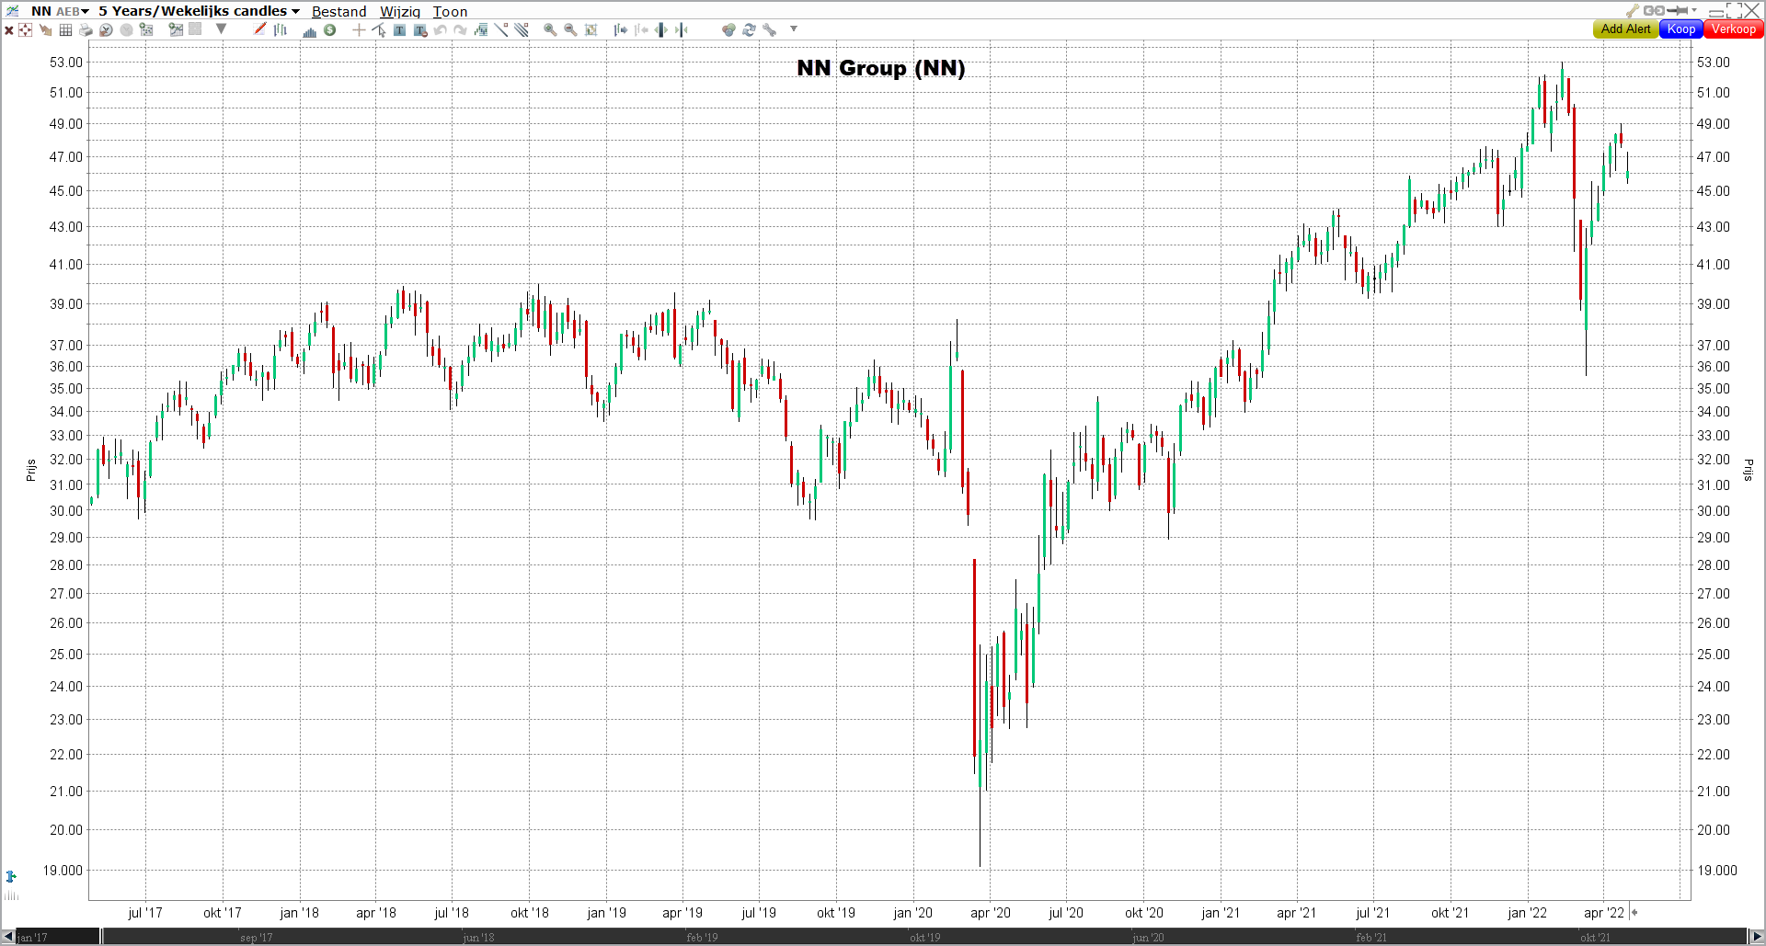The width and height of the screenshot is (1766, 946).
Task: Select the single trendline draw tool
Action: 501,29
